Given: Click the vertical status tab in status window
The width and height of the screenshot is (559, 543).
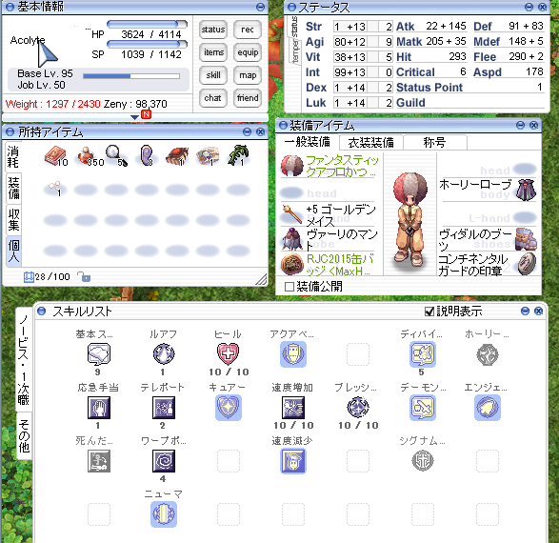Looking at the screenshot, I should tap(294, 27).
